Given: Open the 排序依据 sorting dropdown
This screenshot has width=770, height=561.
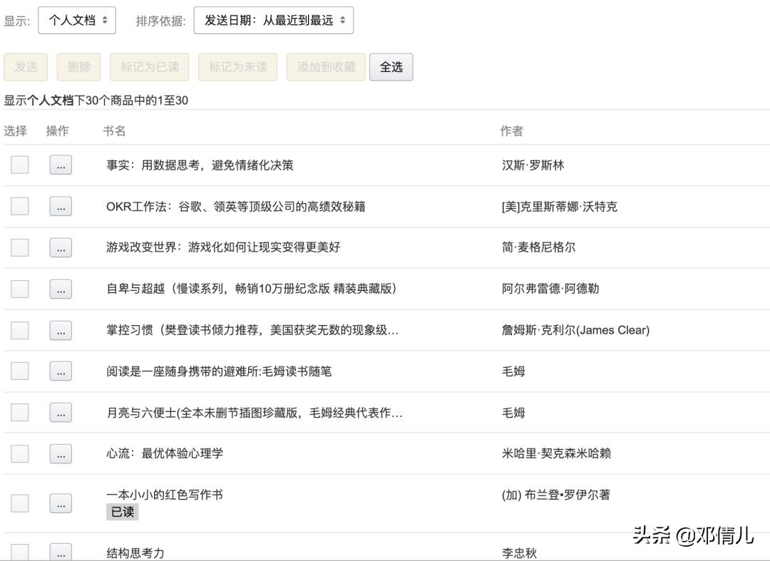Looking at the screenshot, I should pos(272,20).
